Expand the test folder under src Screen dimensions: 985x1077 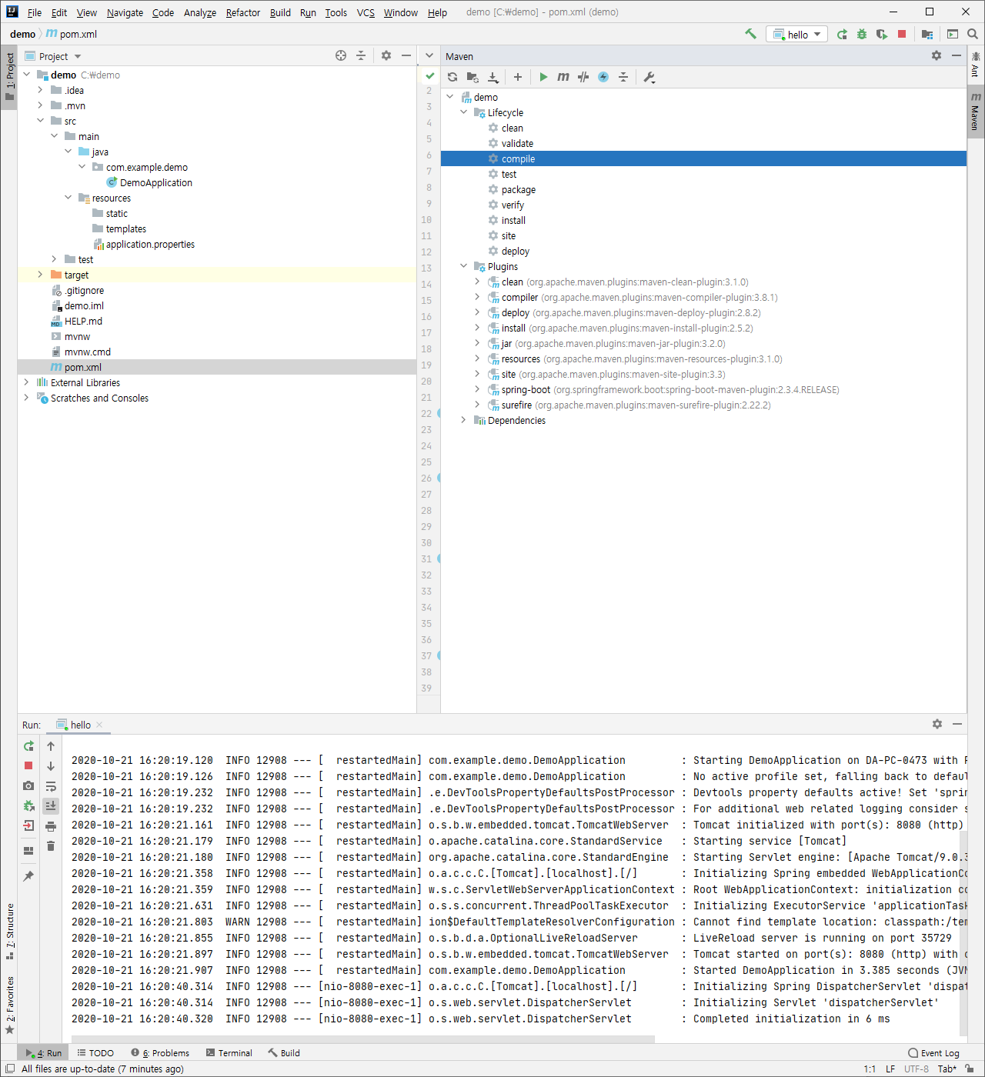point(54,259)
